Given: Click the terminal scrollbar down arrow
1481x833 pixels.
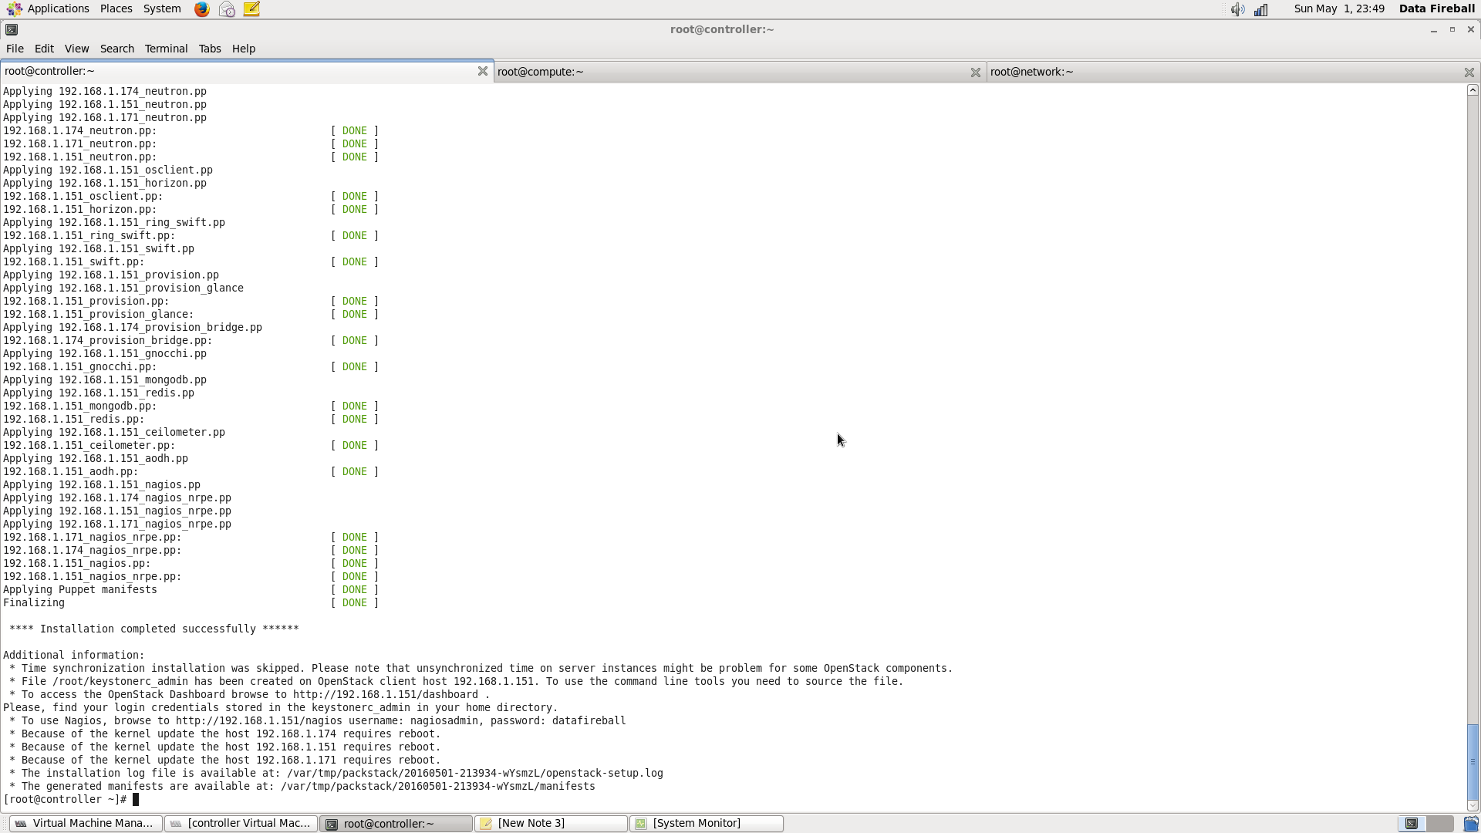Looking at the screenshot, I should [1472, 807].
